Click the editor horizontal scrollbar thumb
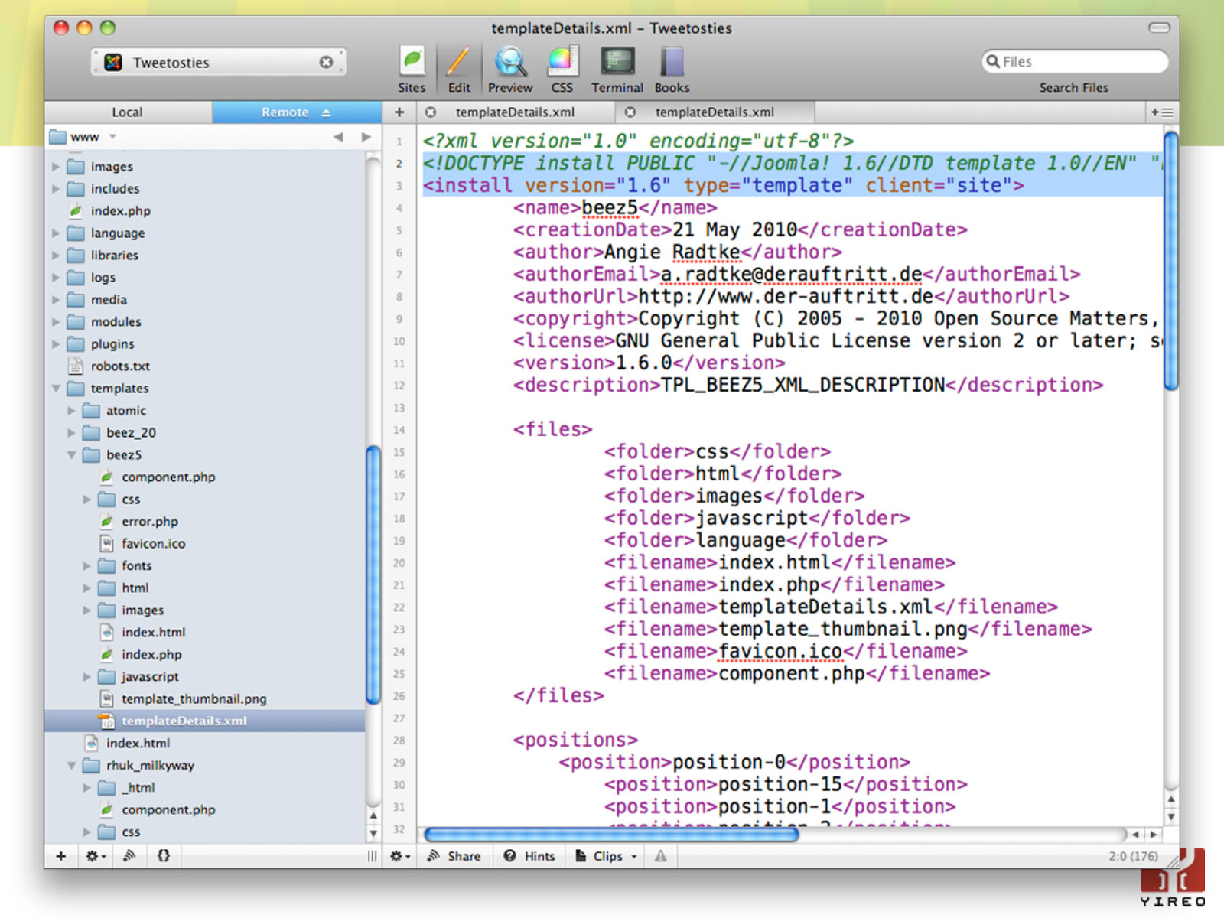1224x918 pixels. point(611,835)
